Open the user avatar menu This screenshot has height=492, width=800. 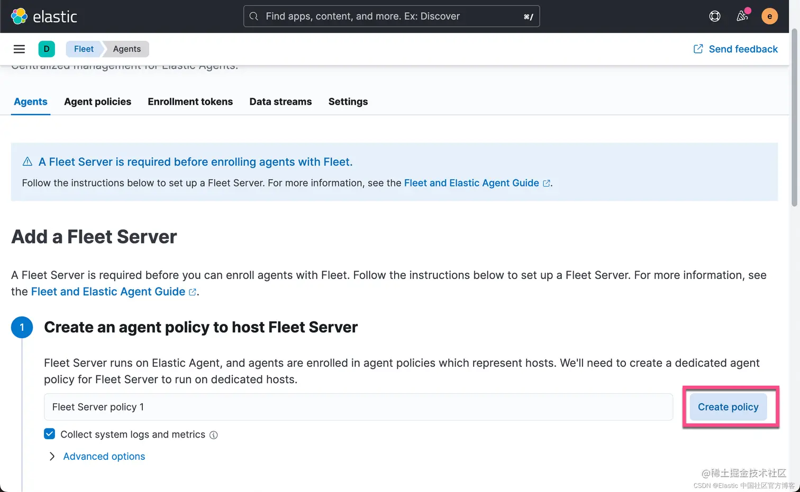(x=769, y=16)
